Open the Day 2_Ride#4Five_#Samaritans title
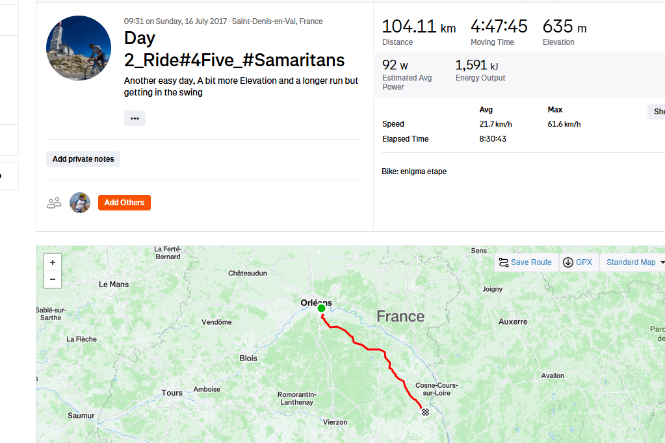Viewport: 665px width, 443px height. 234,49
